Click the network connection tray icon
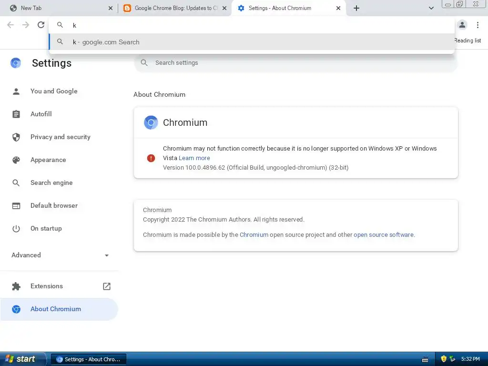488x366 pixels. click(x=452, y=359)
